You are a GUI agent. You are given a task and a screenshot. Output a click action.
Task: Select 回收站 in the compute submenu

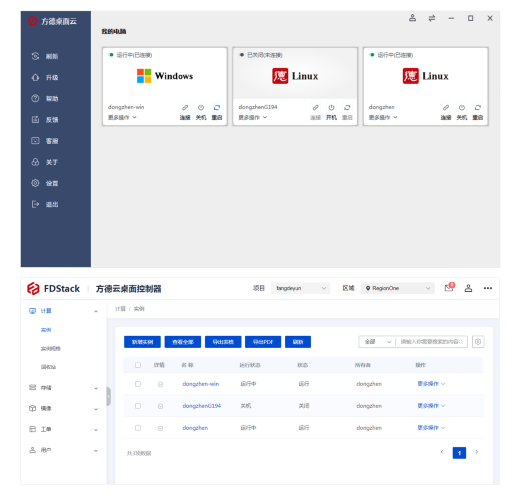click(x=49, y=367)
